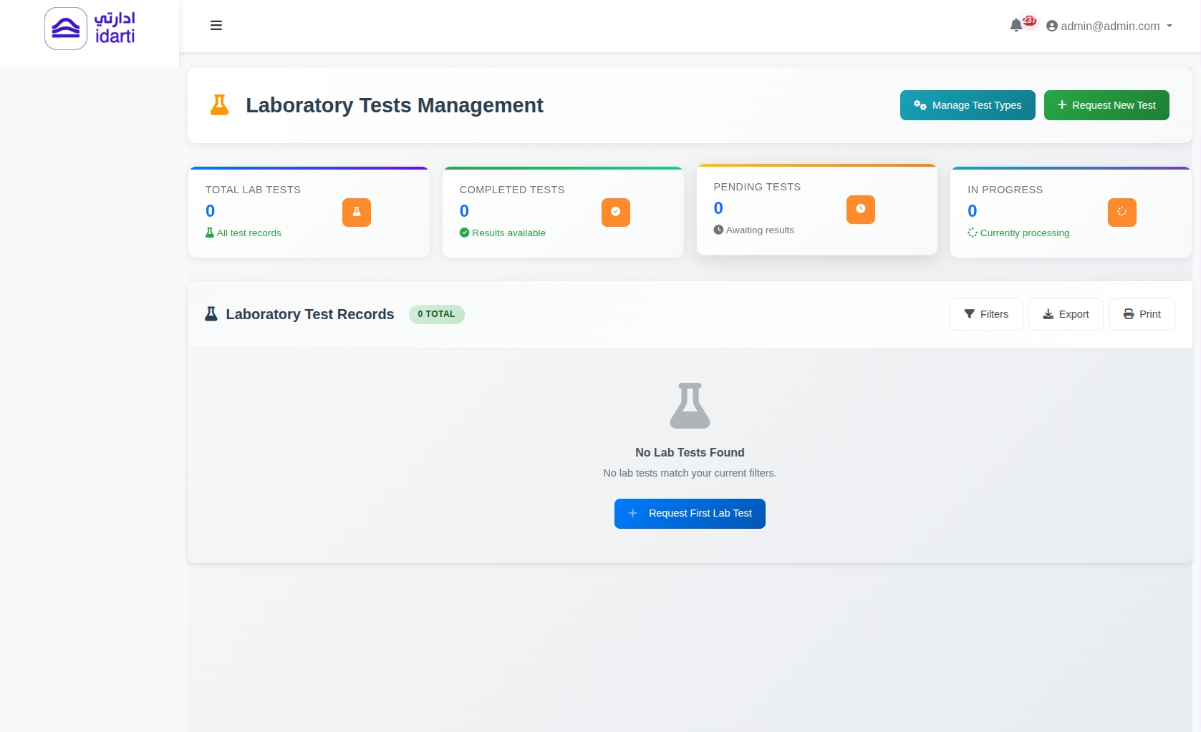Open Manage Test Types
The width and height of the screenshot is (1201, 732).
[x=967, y=105]
